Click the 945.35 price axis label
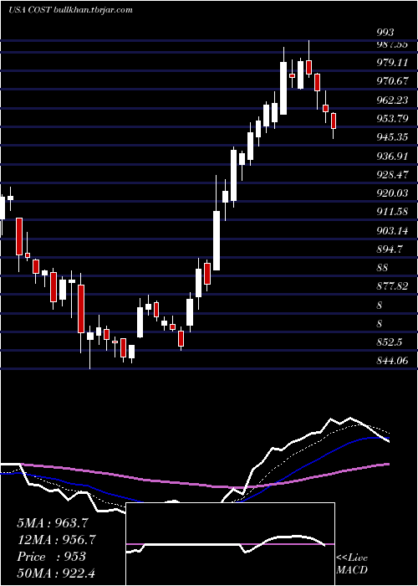The height and width of the screenshot is (586, 418). point(392,137)
